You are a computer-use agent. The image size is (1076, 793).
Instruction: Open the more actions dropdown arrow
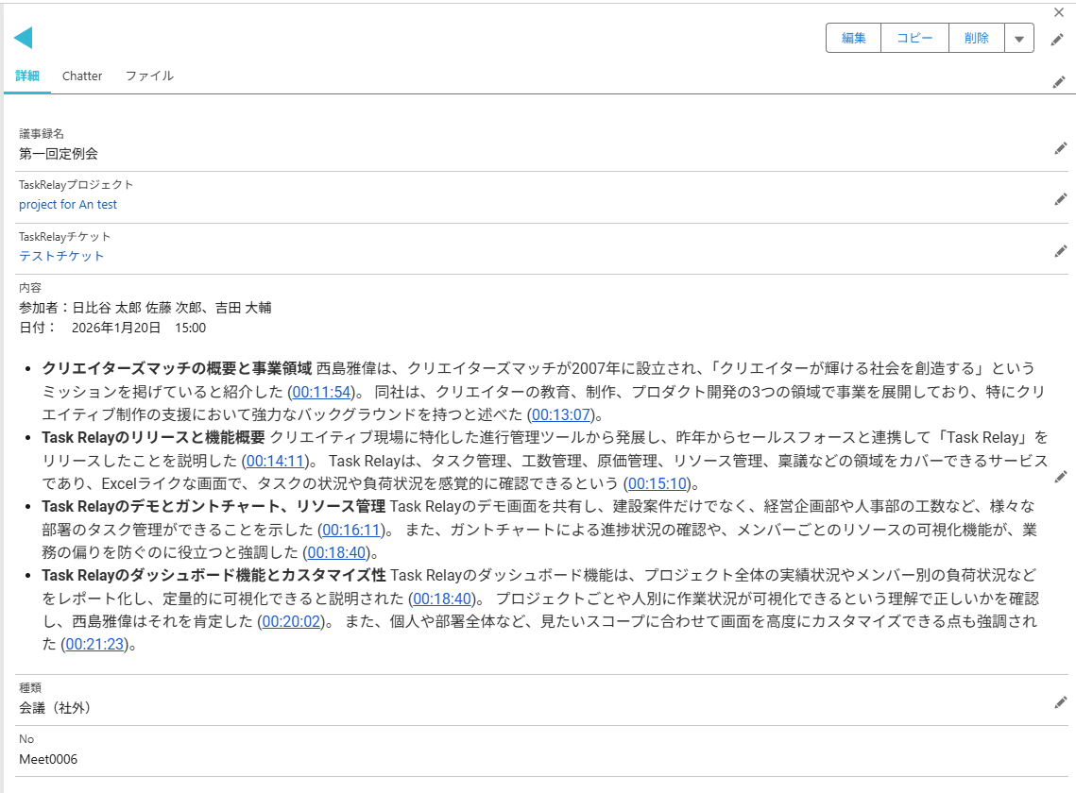1019,39
